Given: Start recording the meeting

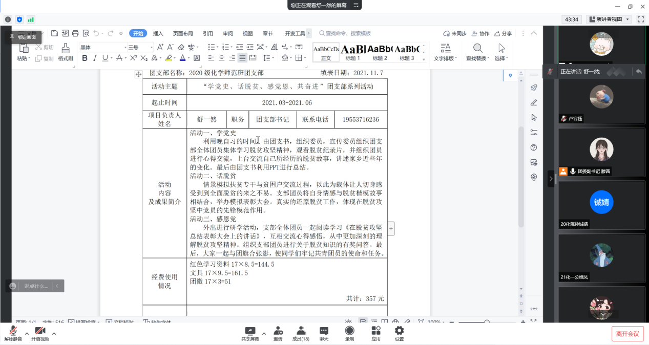Looking at the screenshot, I should pos(349,333).
